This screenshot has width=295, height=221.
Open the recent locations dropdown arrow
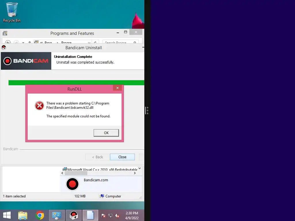coord(23,43)
